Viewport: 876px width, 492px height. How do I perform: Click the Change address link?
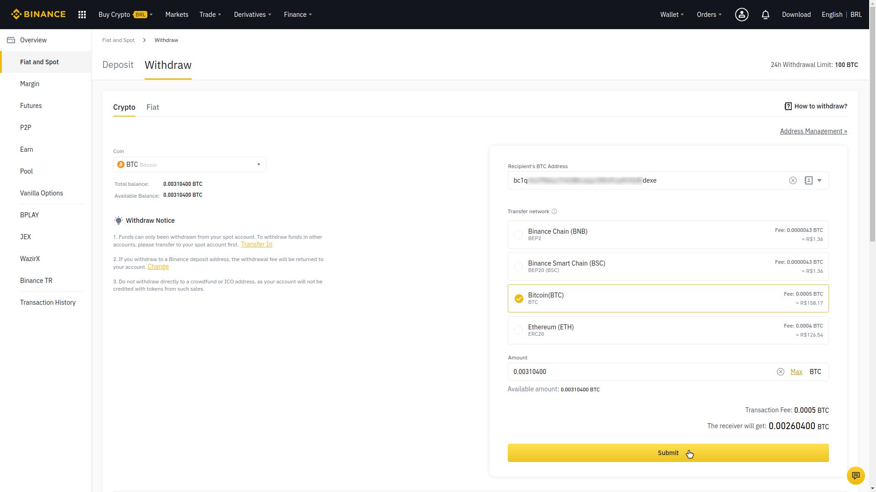158,266
